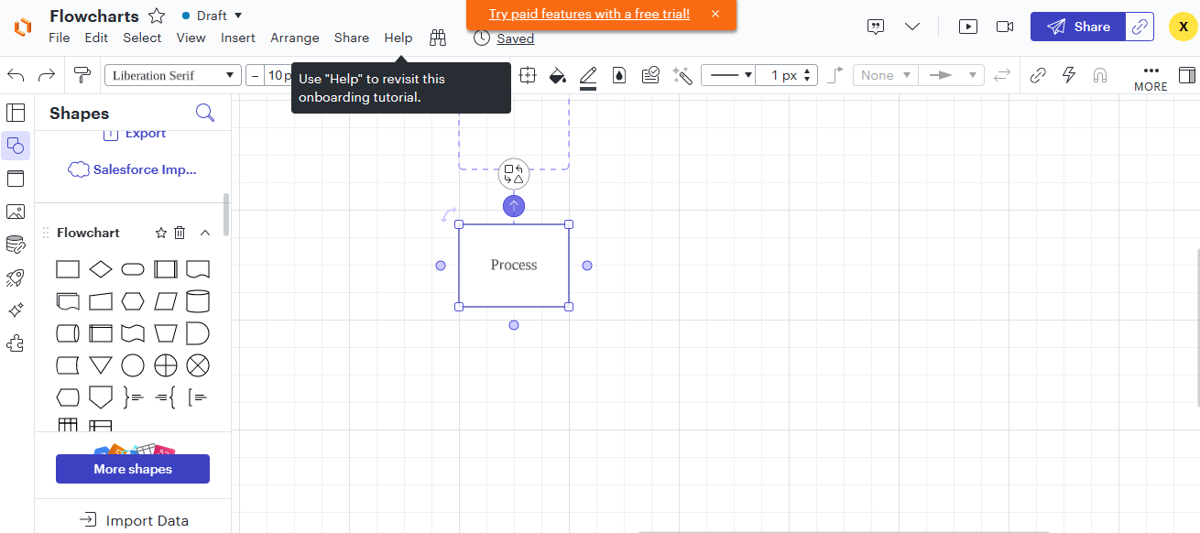Click the Try paid features free trial link
Image resolution: width=1200 pixels, height=533 pixels.
tap(587, 14)
